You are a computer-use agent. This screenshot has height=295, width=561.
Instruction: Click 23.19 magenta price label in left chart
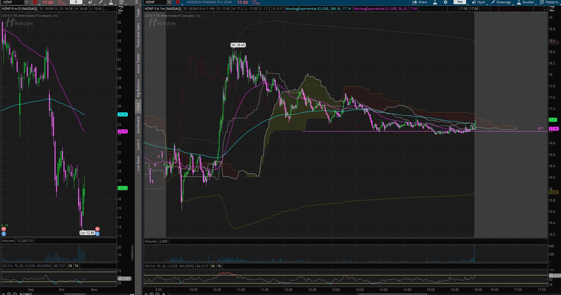(123, 131)
